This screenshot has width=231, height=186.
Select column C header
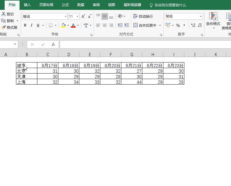[x=48, y=54]
